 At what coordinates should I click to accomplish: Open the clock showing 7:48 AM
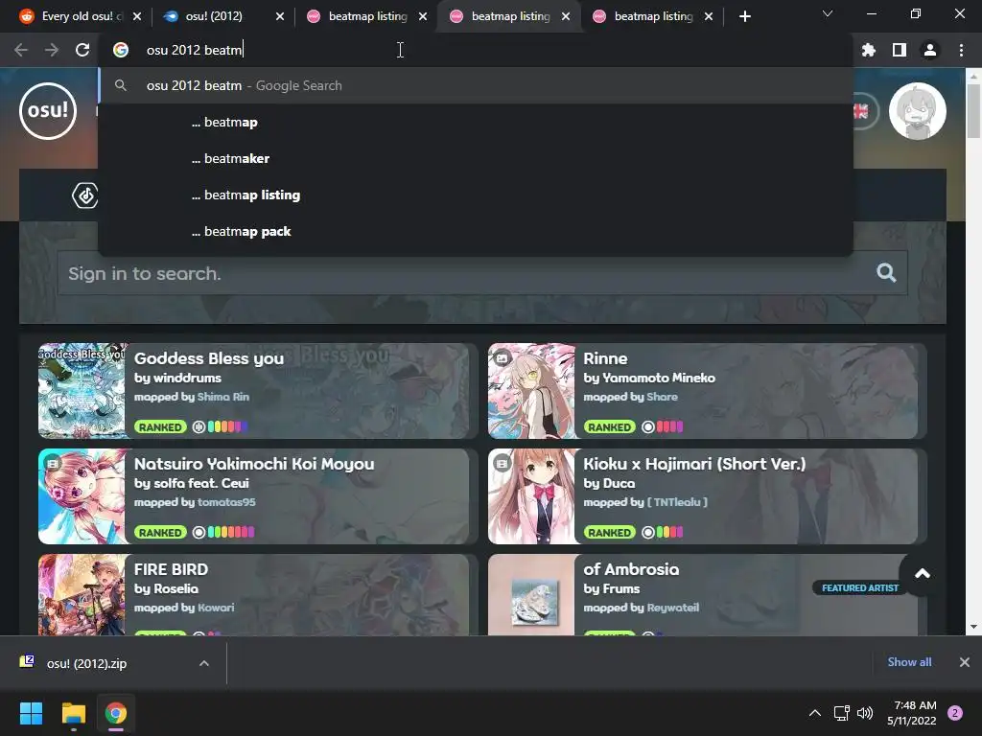pos(912,713)
